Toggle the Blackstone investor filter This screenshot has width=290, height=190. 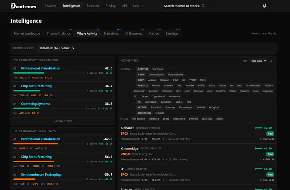point(166,102)
